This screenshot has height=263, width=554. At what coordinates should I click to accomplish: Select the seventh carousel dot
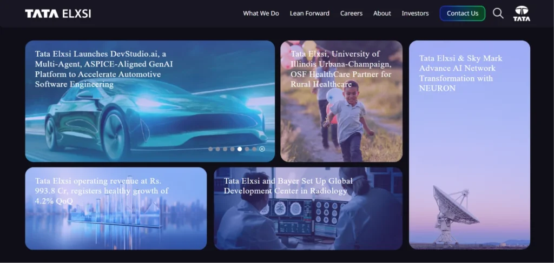(x=254, y=149)
